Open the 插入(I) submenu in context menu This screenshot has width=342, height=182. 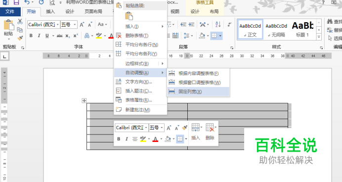(140, 26)
